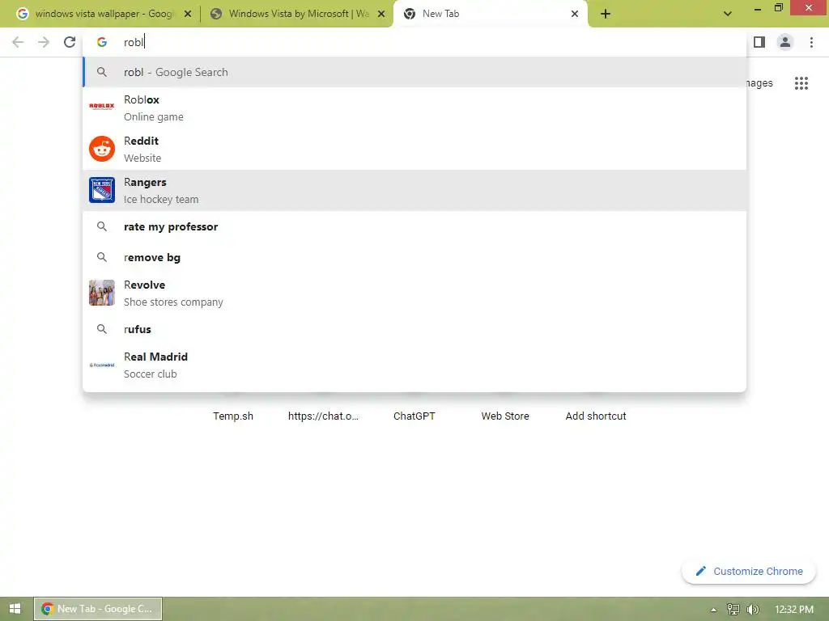Reload the page with refresh icon
This screenshot has height=621, width=829.
(x=70, y=42)
